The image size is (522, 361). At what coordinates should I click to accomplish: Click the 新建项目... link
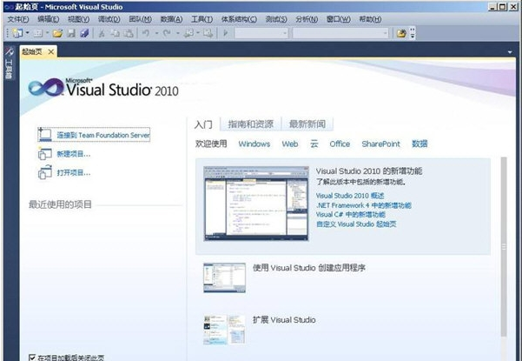coord(74,154)
